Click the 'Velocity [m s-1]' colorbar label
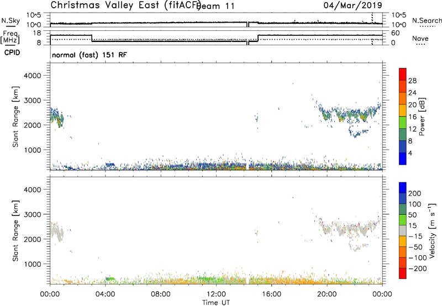The height and width of the screenshot is (306, 442). (x=432, y=230)
